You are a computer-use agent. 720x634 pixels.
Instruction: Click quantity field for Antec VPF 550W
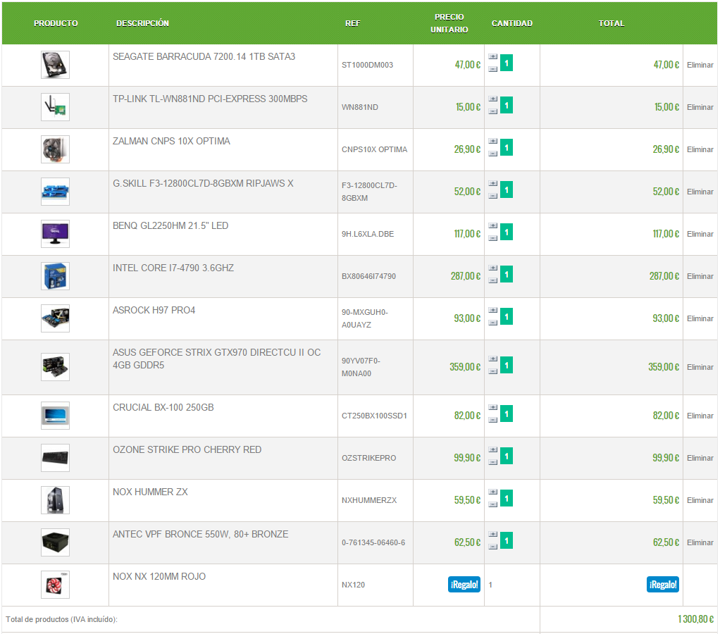[507, 540]
